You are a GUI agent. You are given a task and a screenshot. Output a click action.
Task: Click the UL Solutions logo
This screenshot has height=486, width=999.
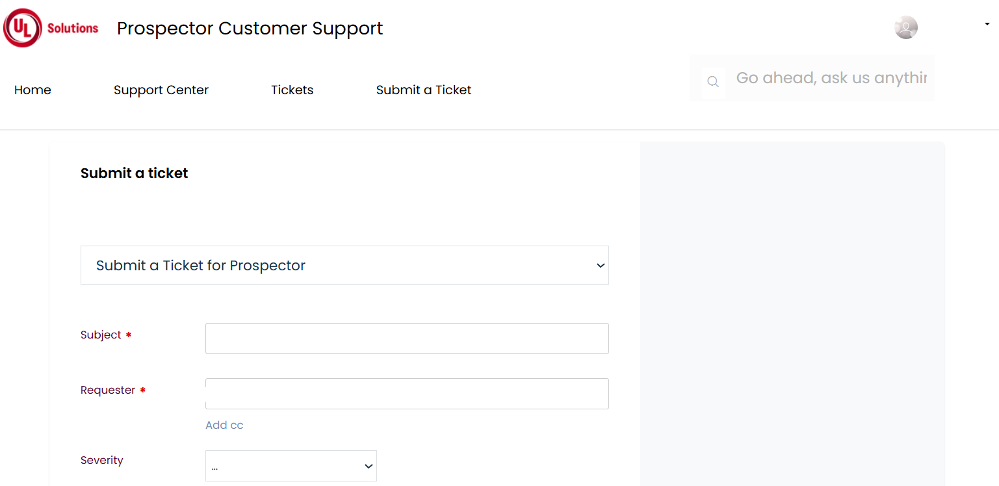pyautogui.click(x=51, y=28)
